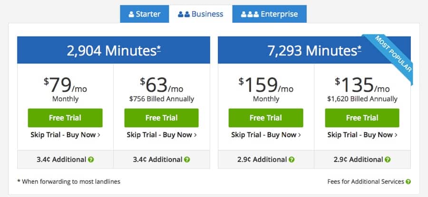
Task: Click help icon next to Fees for Additional Services
Action: pos(408,181)
